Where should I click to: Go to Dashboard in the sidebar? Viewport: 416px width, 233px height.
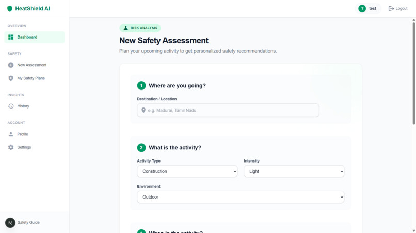click(x=35, y=37)
